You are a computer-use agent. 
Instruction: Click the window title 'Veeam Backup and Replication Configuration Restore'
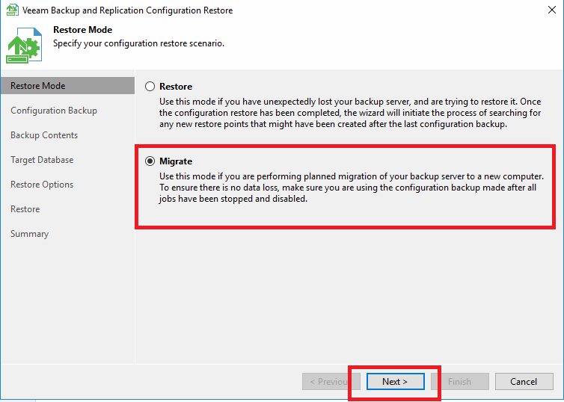(128, 10)
